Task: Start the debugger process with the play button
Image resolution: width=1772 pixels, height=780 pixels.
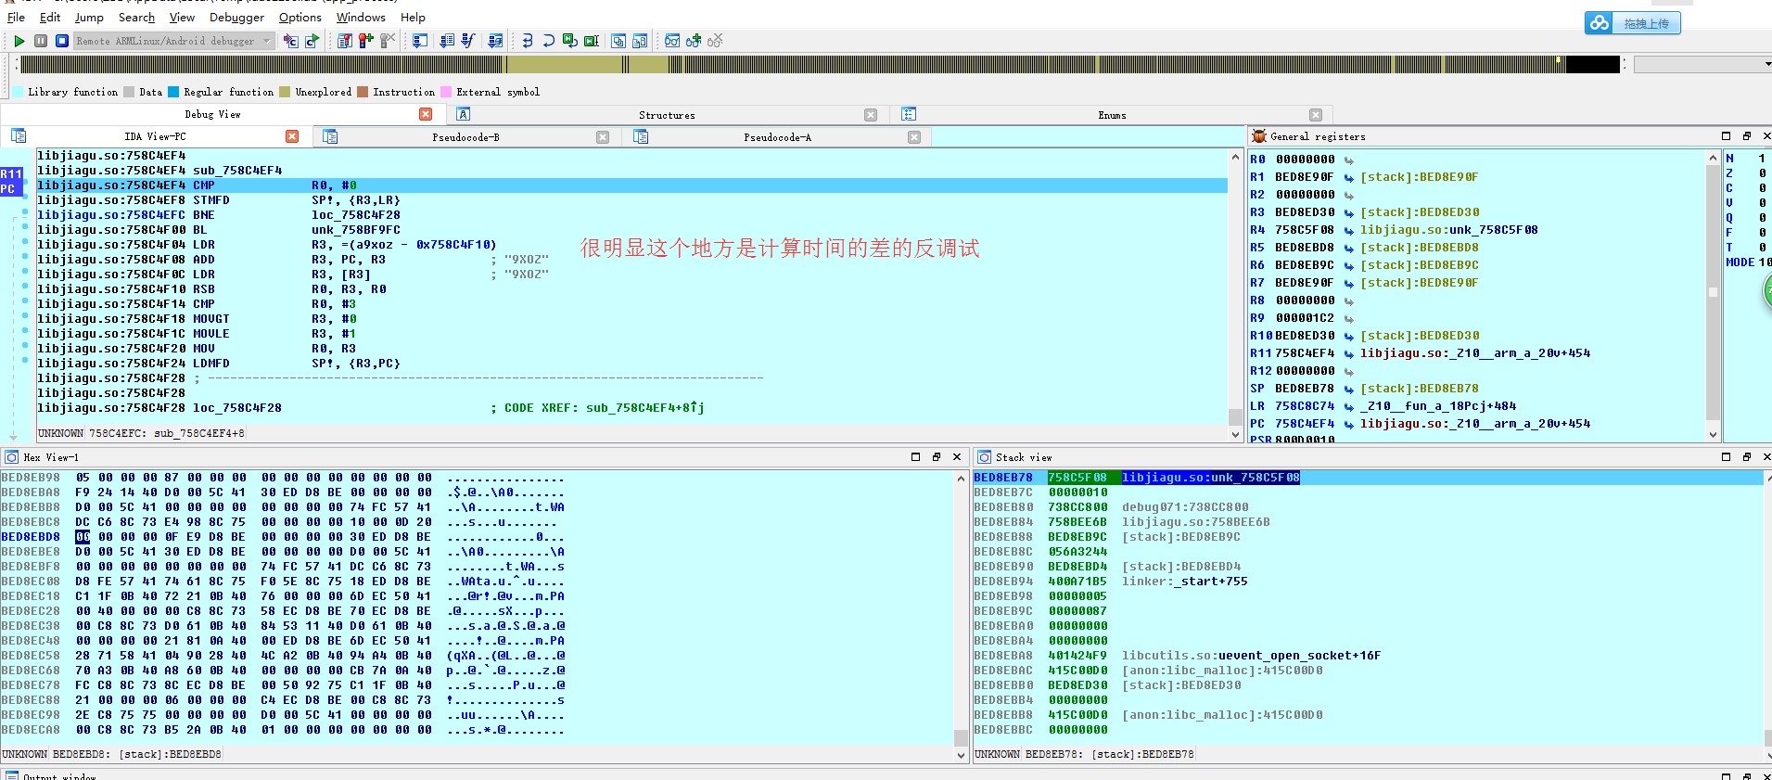Action: [19, 41]
